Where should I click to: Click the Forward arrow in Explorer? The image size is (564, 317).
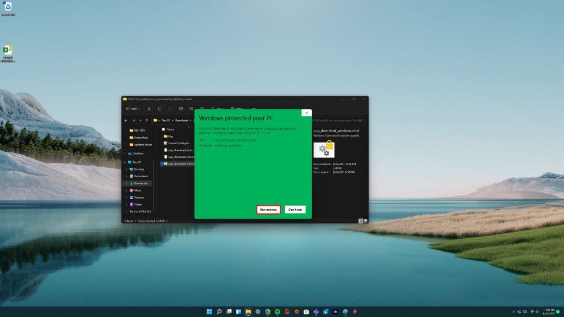point(133,121)
